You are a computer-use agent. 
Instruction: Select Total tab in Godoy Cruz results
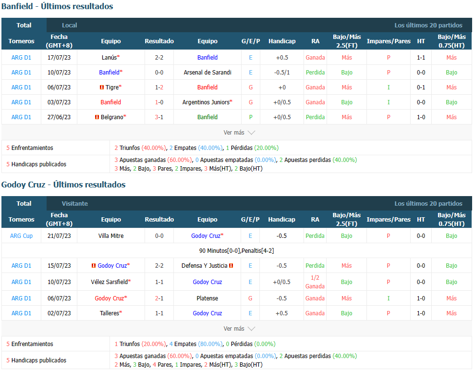pos(24,203)
